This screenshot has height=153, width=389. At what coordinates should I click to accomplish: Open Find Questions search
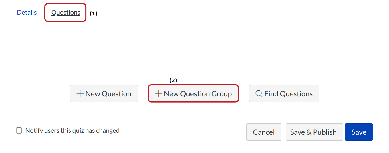point(284,94)
